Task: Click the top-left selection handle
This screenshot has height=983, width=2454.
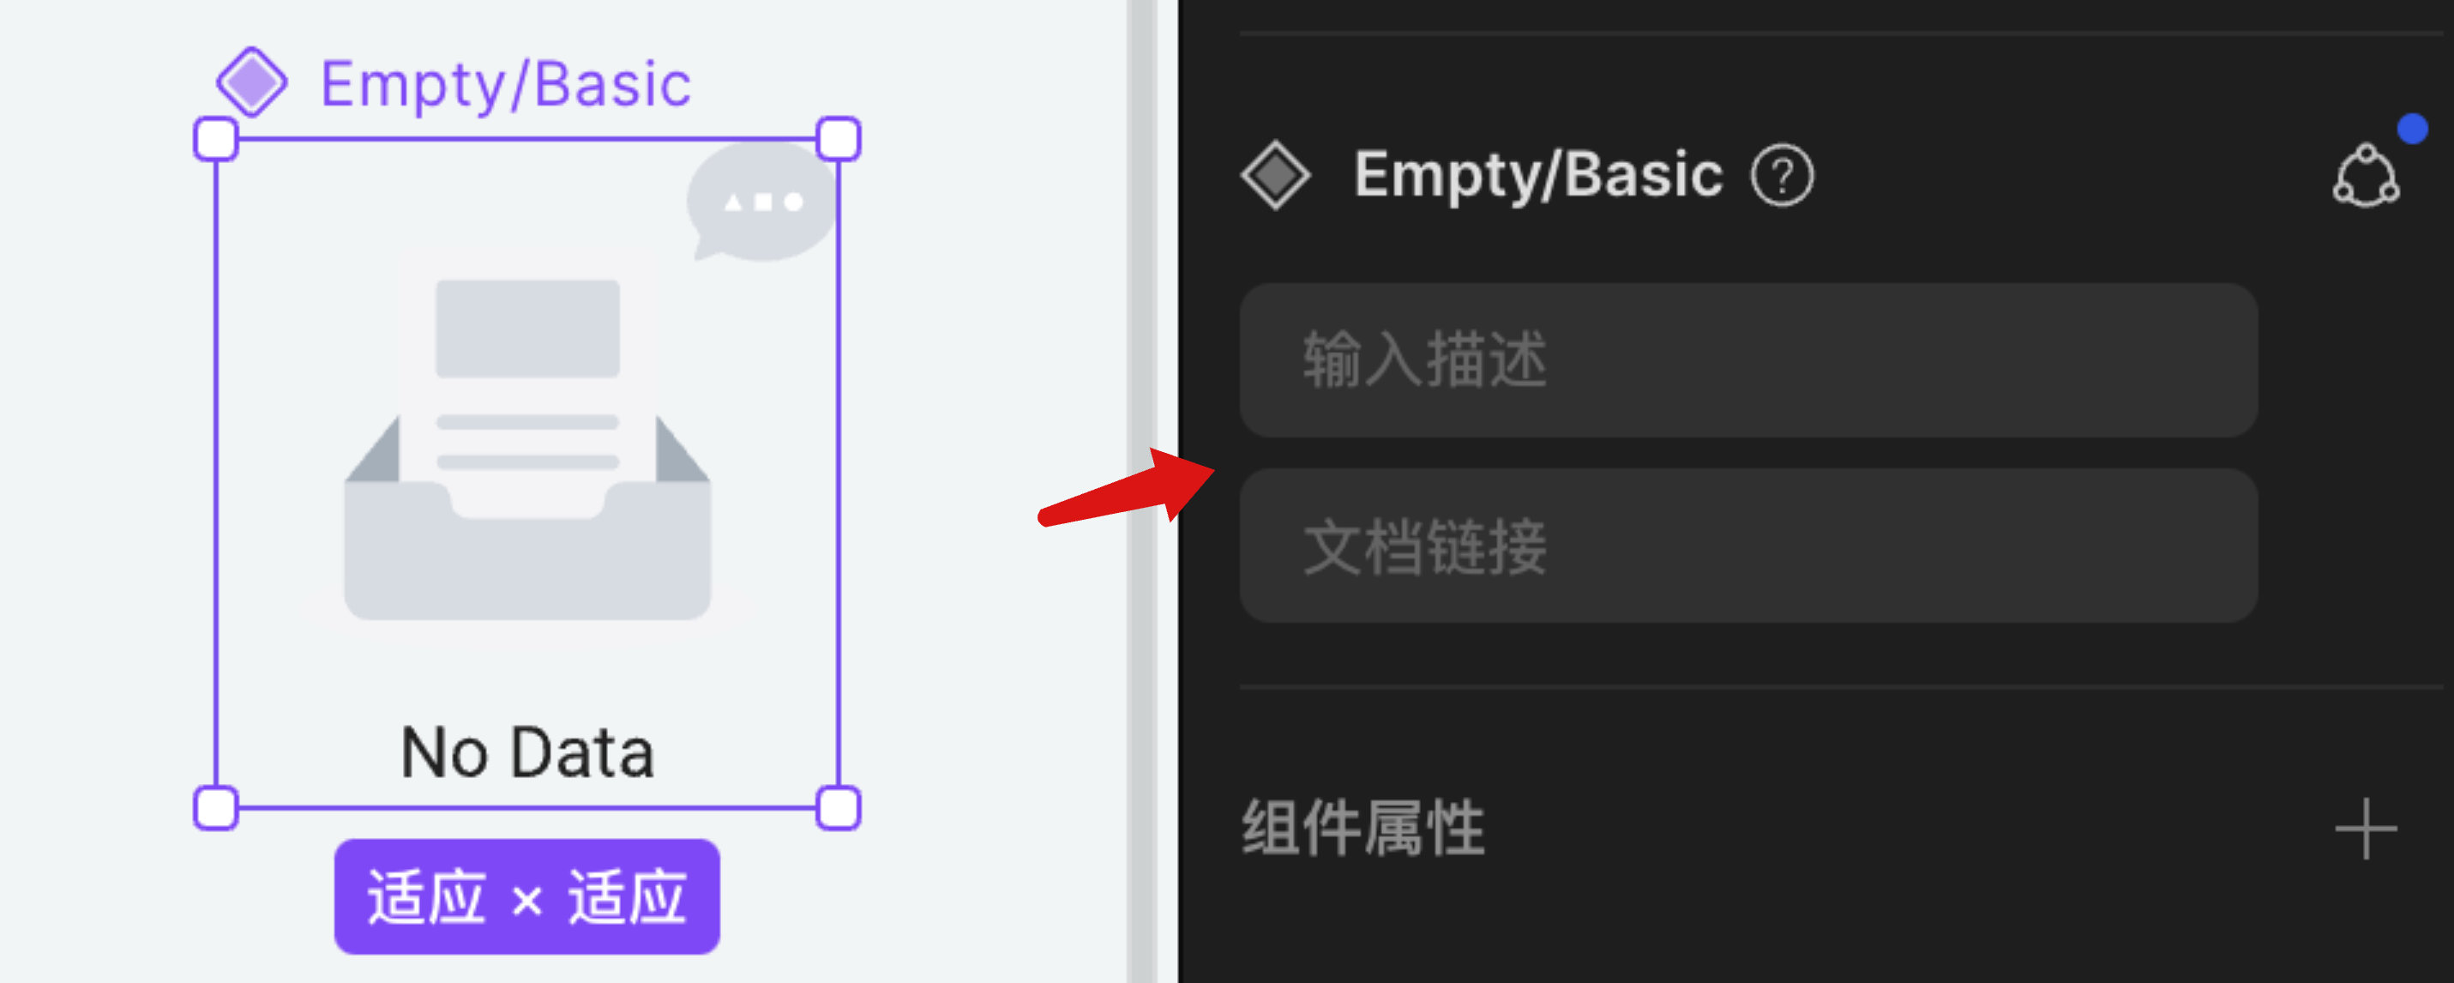Action: coord(216,139)
